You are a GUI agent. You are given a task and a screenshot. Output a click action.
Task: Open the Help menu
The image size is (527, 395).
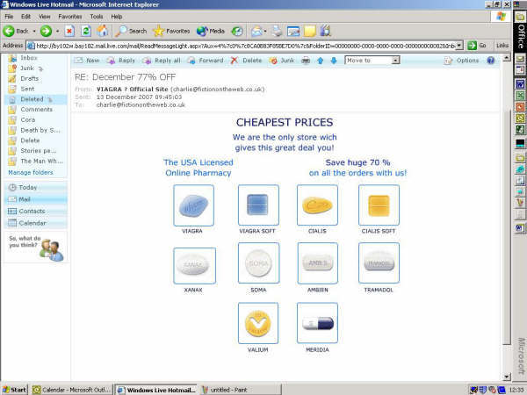(x=117, y=17)
